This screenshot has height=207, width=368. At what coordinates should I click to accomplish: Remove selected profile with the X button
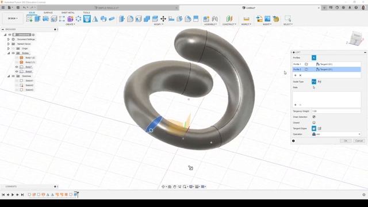click(300, 75)
